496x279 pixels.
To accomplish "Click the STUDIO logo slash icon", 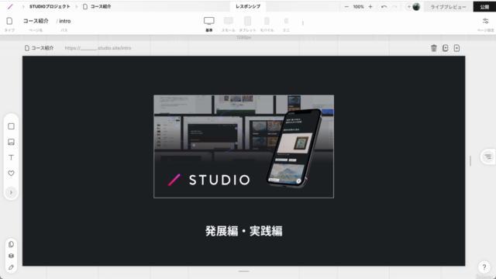I will (x=10, y=6).
